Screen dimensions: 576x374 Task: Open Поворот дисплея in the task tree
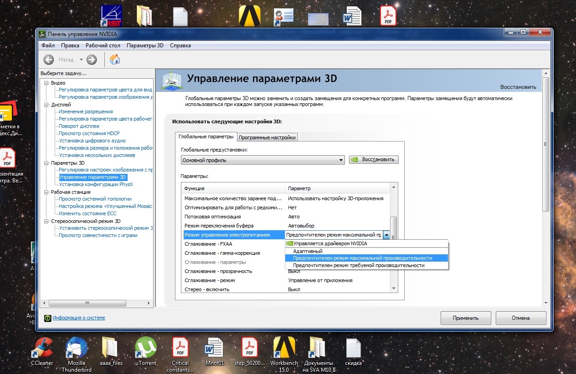[79, 126]
